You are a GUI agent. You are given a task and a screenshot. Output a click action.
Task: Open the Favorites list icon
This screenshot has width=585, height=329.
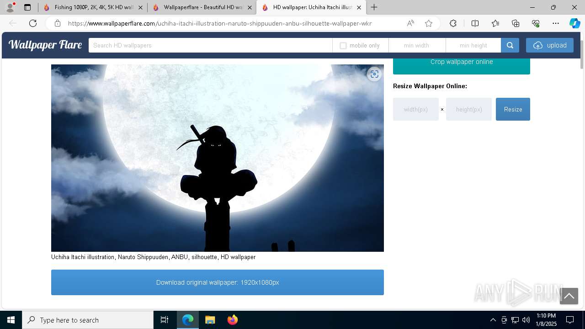pos(495,23)
